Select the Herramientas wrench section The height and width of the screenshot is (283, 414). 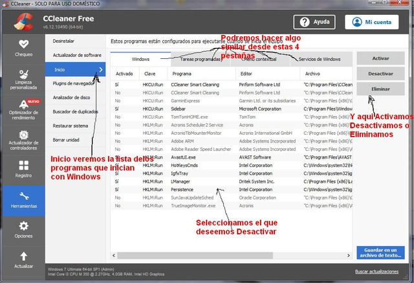[23, 201]
